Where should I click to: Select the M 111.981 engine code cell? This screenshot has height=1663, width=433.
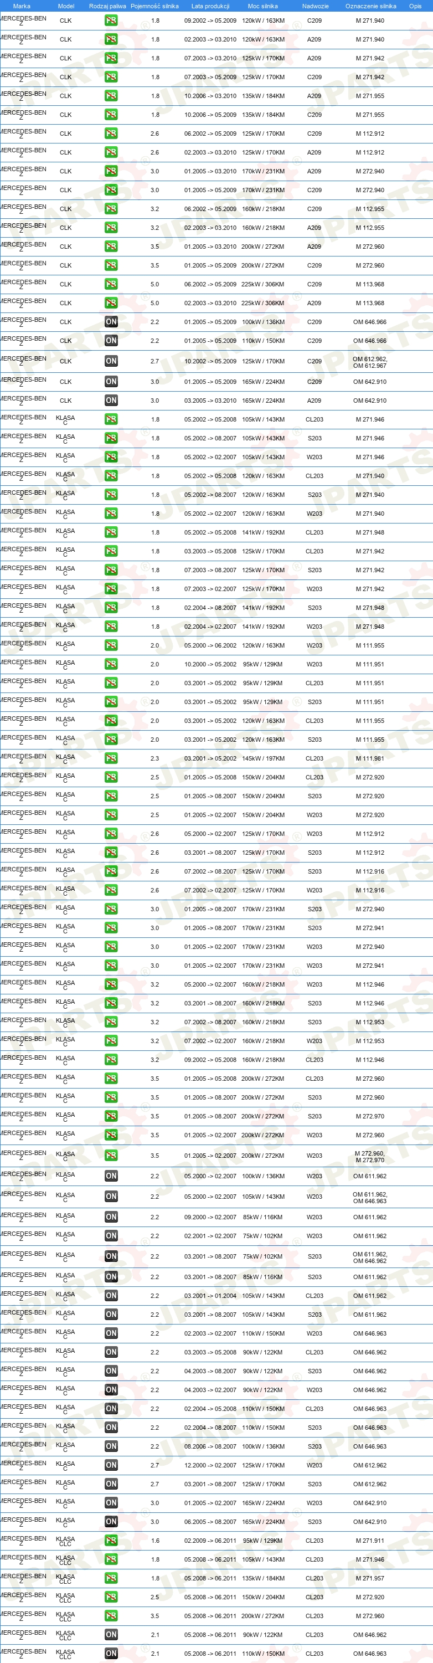point(370,758)
